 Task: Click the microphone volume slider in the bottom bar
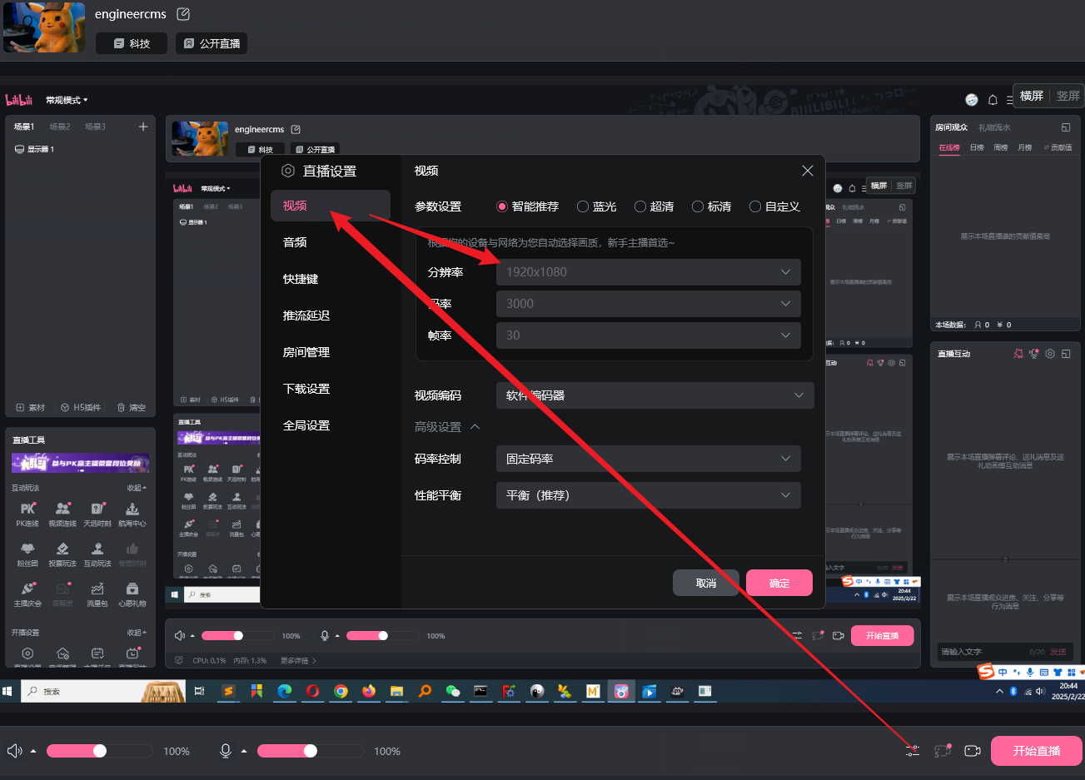(x=310, y=751)
